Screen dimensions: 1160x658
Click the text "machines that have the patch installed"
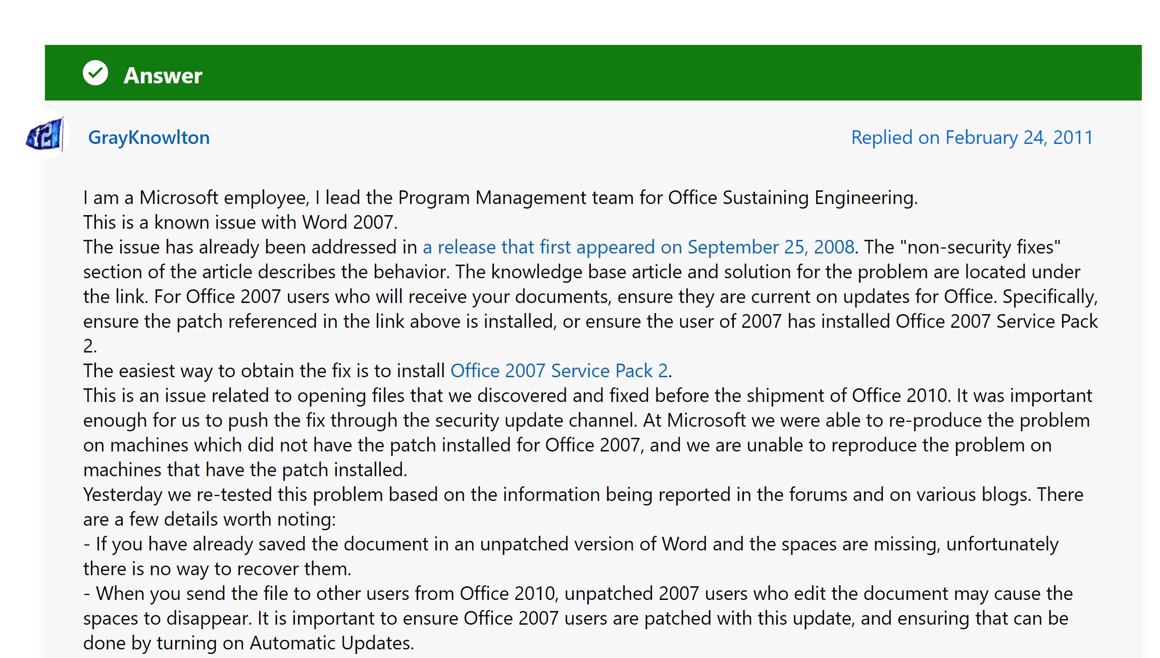click(x=245, y=470)
